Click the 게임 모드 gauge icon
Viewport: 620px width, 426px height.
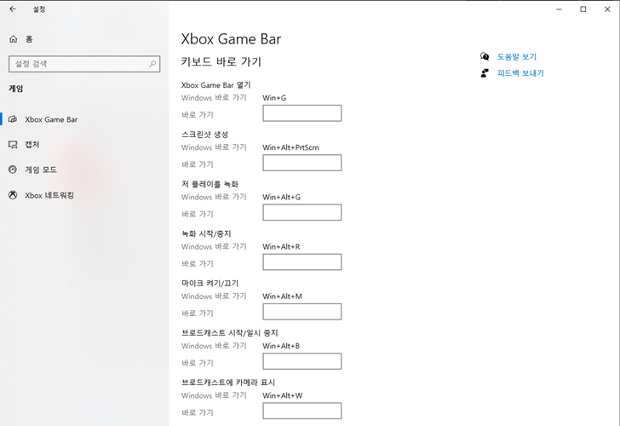click(13, 170)
